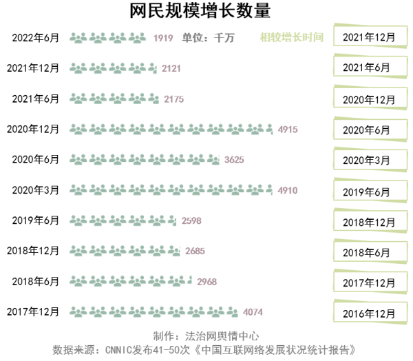The height and width of the screenshot is (361, 413).
Task: Click the green 相较增长时间 header label
Action: click(291, 37)
